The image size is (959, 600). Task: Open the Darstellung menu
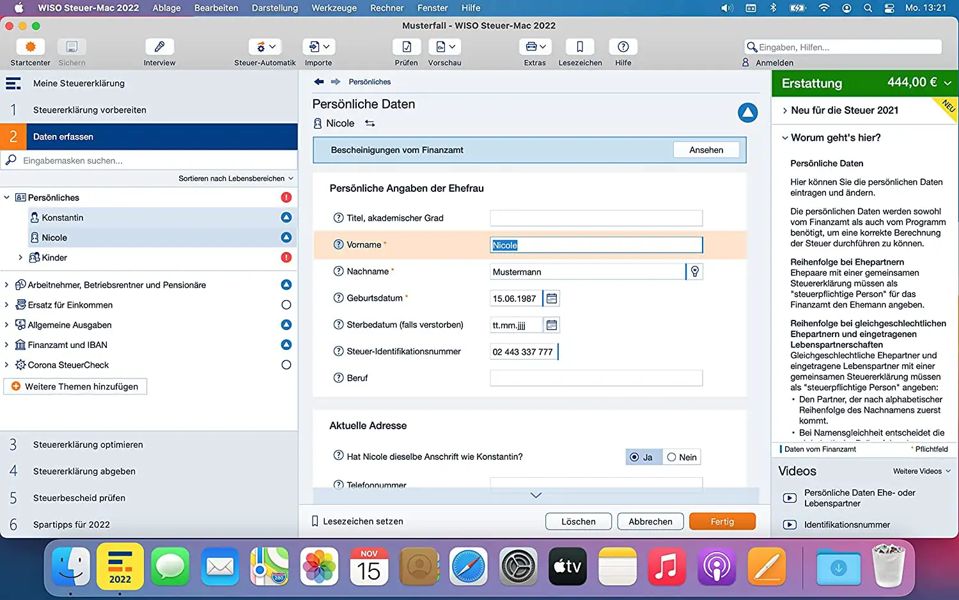pos(274,8)
